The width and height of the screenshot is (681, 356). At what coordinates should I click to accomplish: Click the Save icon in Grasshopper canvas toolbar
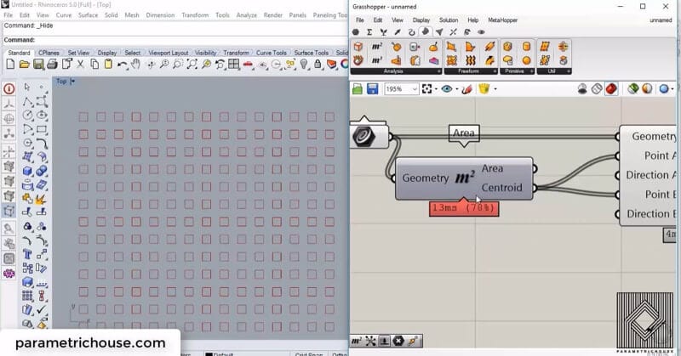(373, 88)
